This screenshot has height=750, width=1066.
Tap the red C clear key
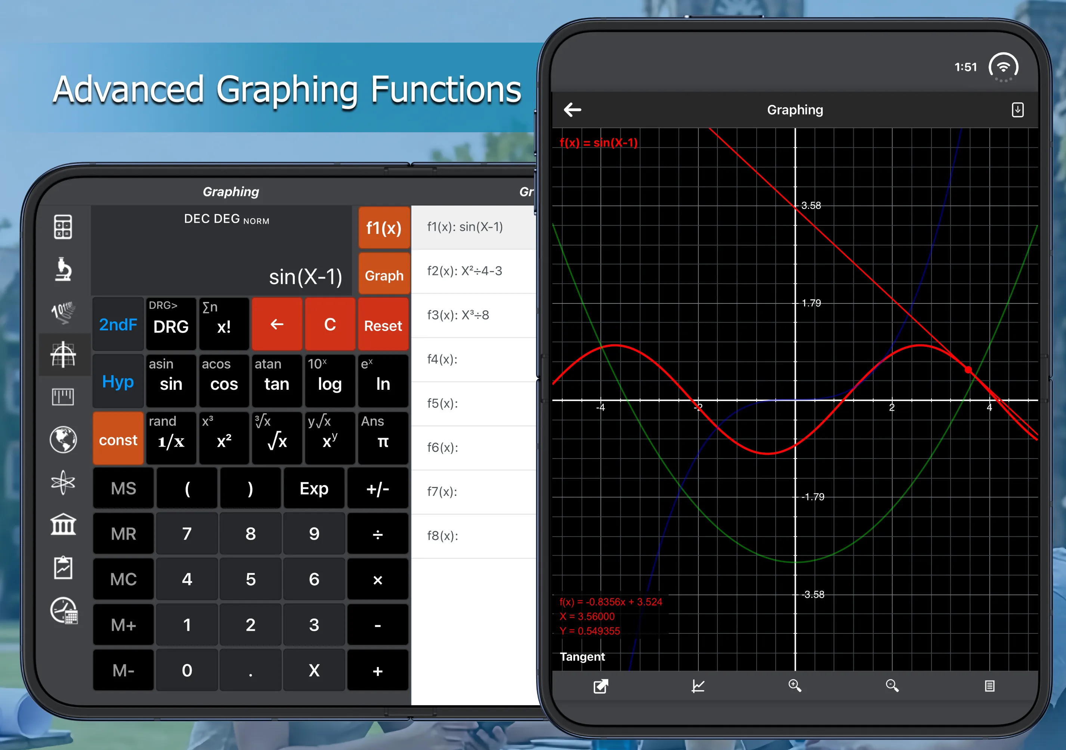(x=330, y=324)
